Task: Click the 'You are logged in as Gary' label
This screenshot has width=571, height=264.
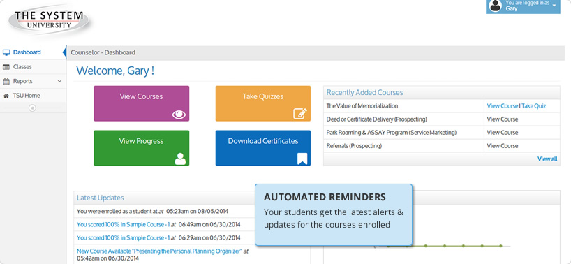Action: pos(527,6)
